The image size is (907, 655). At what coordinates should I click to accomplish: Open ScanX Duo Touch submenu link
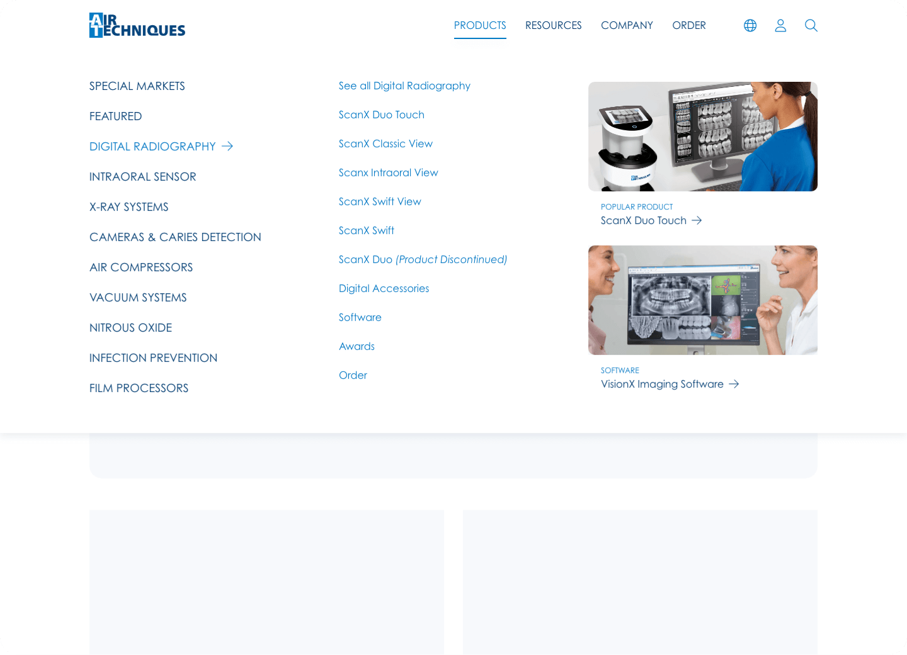pos(382,115)
